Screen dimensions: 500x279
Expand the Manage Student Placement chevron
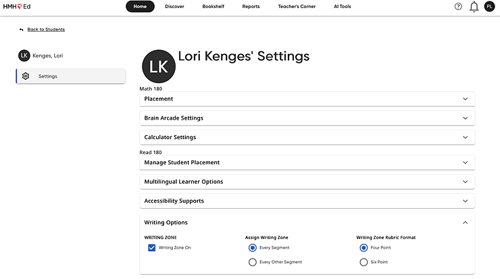pyautogui.click(x=466, y=163)
